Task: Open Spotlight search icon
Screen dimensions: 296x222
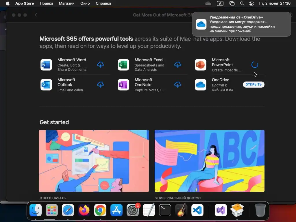Action: point(242,3)
